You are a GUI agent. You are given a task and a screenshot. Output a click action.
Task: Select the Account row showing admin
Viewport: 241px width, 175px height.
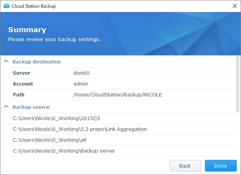pyautogui.click(x=118, y=84)
